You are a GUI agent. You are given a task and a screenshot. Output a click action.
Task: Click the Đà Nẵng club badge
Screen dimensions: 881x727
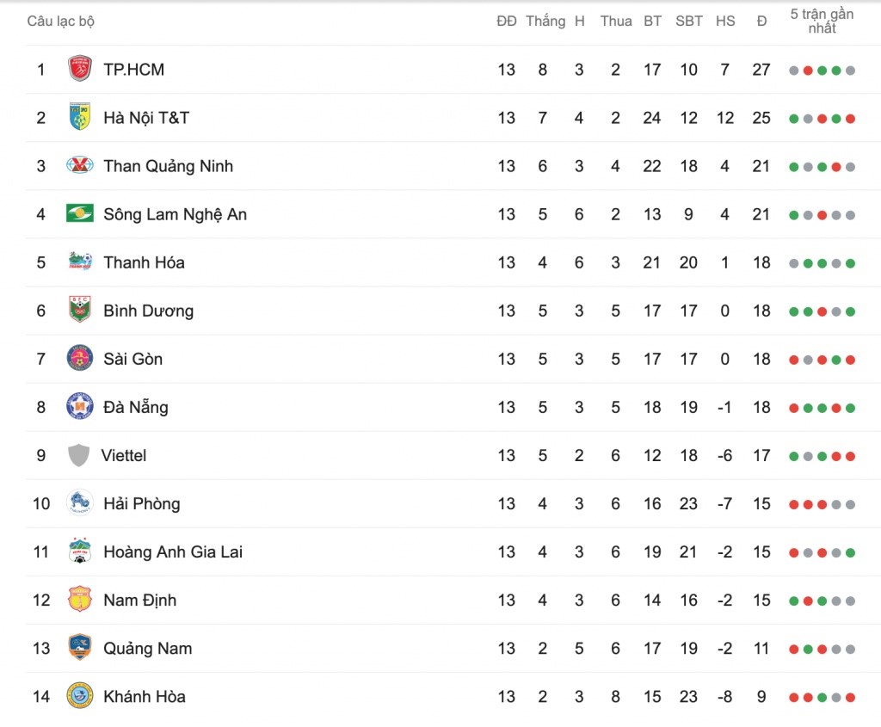point(80,407)
